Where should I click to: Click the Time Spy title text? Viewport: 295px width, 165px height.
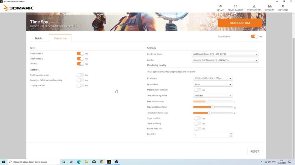39,22
